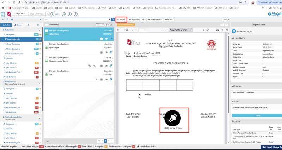Check the Tümünü Seç checkbox
The width and height of the screenshot is (282, 150).
(47, 25)
